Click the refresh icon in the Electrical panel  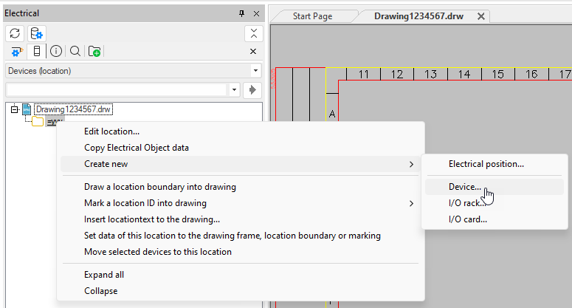(x=15, y=33)
